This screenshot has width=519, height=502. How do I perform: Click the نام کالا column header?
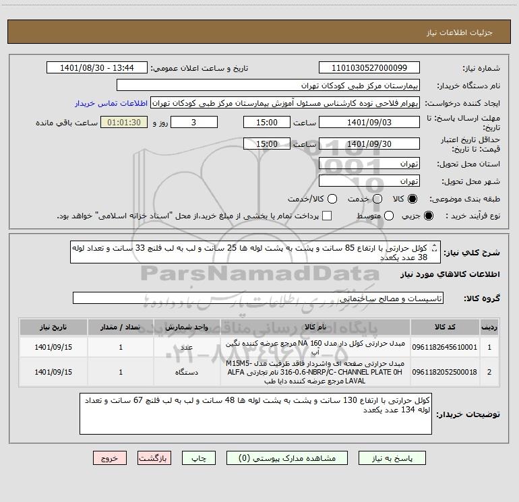[315, 327]
